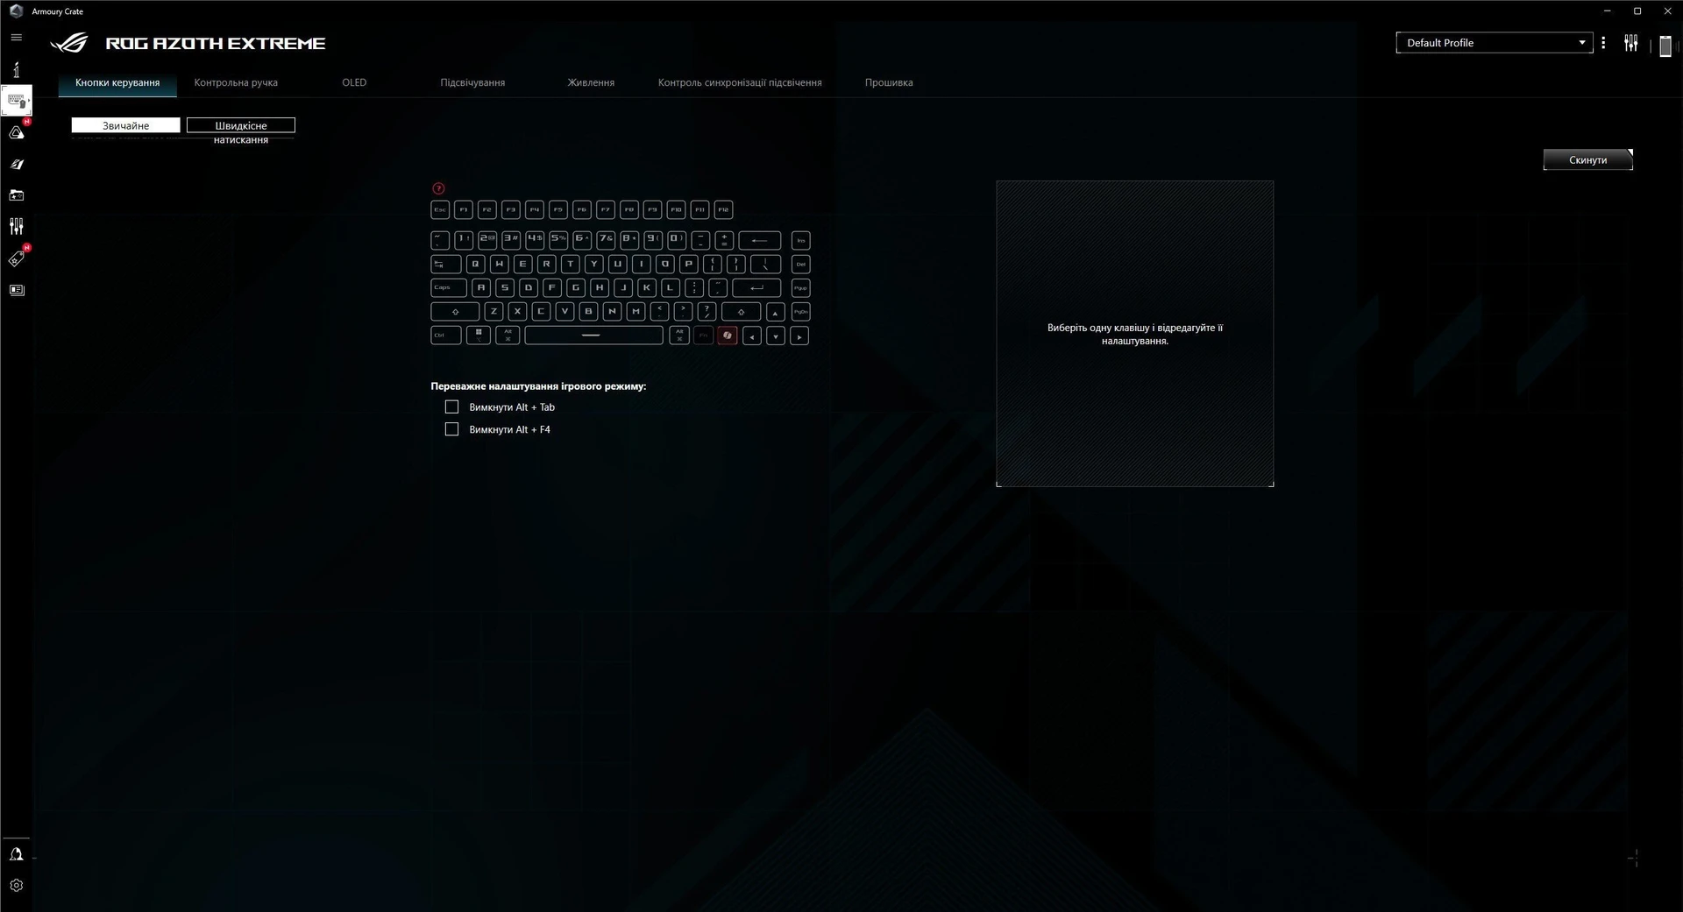Select the Right arrow key on the keyboard map
Image resolution: width=1683 pixels, height=912 pixels.
(x=799, y=336)
